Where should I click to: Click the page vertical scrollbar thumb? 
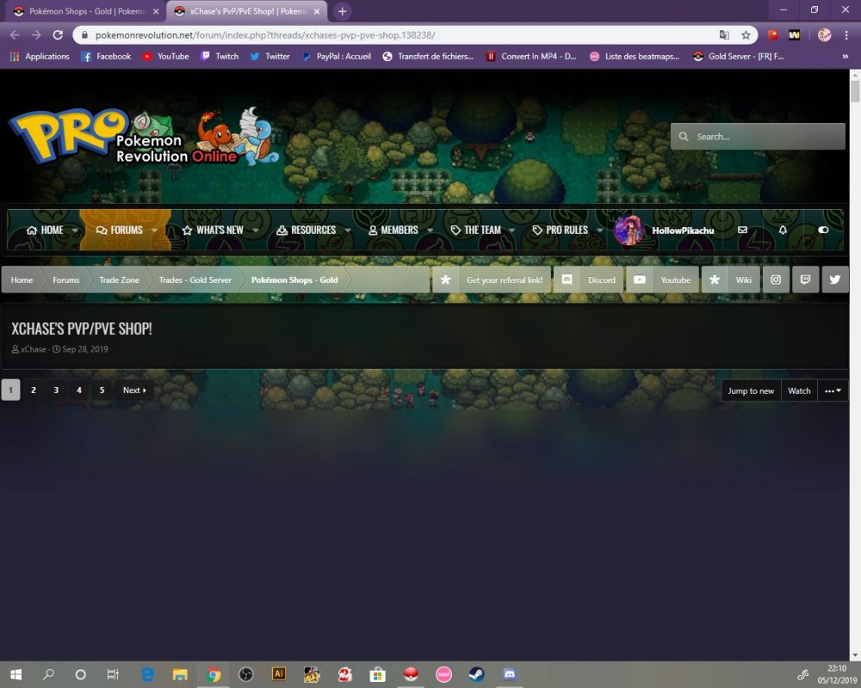tap(855, 90)
